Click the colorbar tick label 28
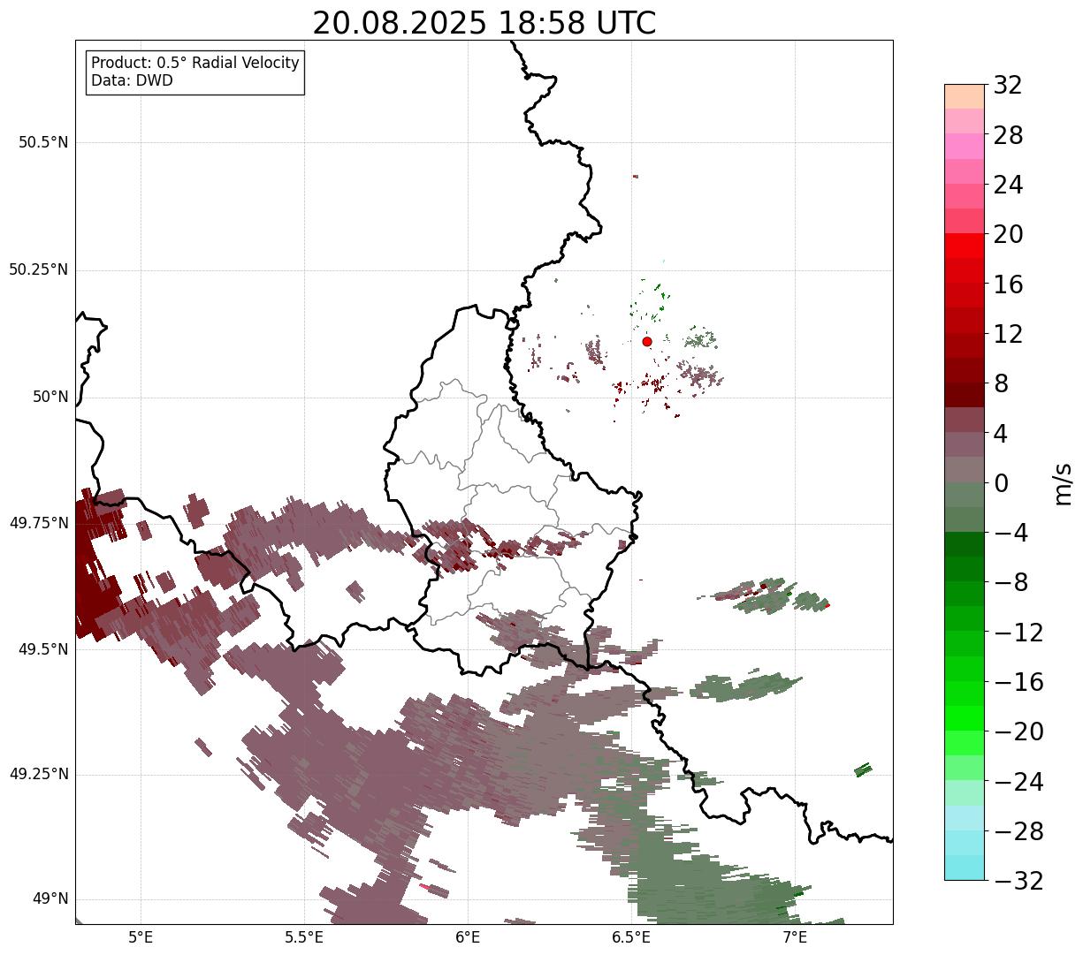Screen dimensions: 1083x955 (x=1008, y=136)
